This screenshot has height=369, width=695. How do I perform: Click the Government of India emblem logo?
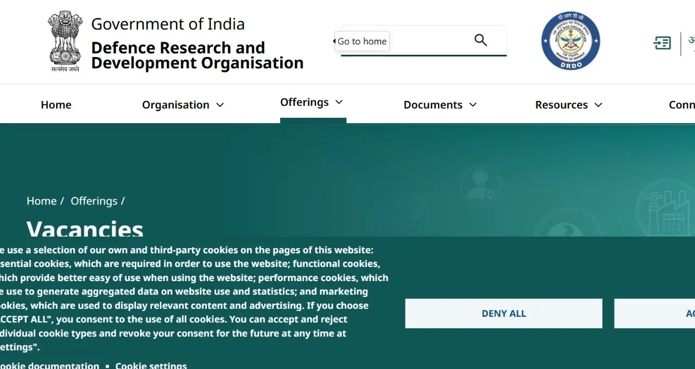[65, 42]
